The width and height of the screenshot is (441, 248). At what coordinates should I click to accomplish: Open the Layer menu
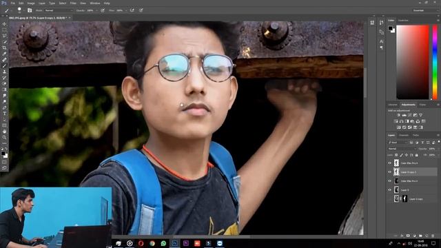[x=41, y=3]
